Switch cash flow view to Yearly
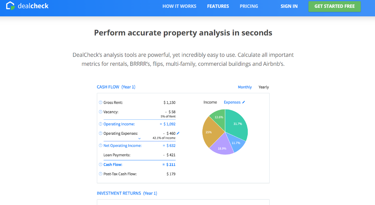 [x=263, y=87]
